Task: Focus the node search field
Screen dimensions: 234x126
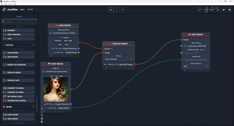Action: (19, 22)
